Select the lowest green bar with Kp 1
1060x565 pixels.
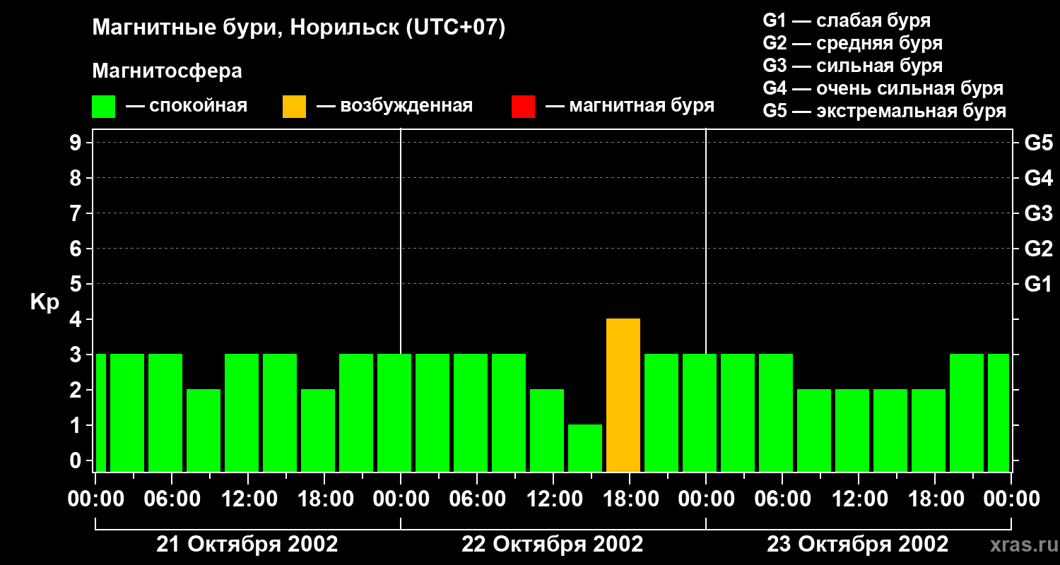click(x=585, y=448)
